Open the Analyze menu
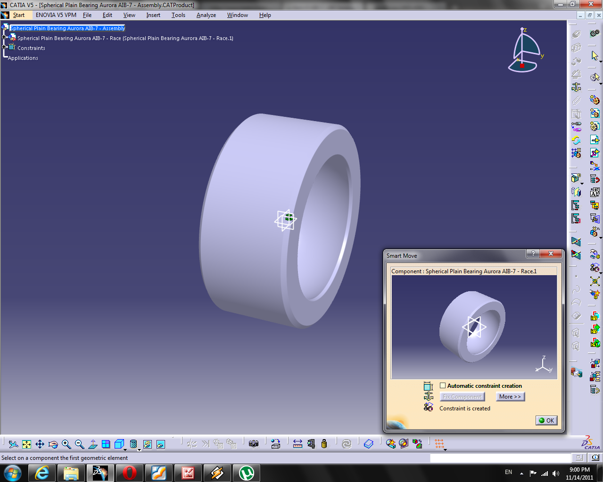The image size is (603, 482). tap(206, 15)
